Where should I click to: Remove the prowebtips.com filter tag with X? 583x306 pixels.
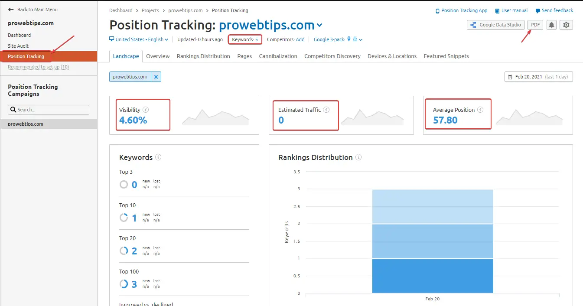click(x=156, y=77)
